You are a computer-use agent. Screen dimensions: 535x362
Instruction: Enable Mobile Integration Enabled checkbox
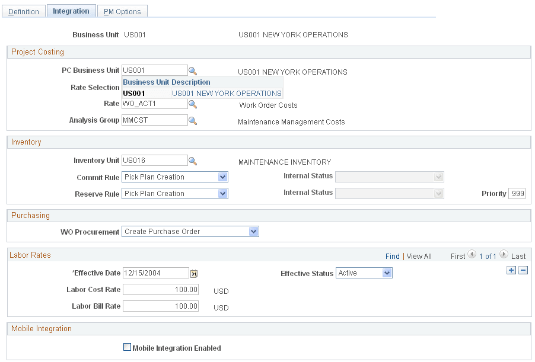[127, 348]
